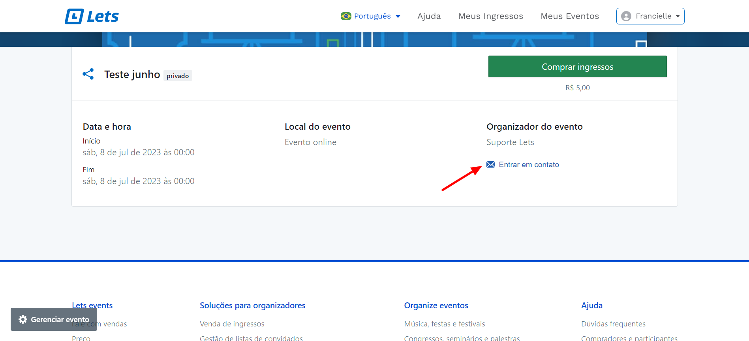
Task: Expand the Francielle account menu
Action: (x=650, y=16)
